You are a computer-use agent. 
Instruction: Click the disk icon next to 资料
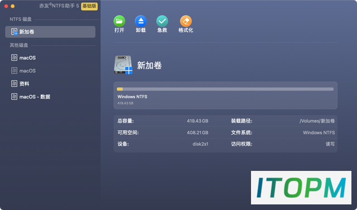click(14, 84)
